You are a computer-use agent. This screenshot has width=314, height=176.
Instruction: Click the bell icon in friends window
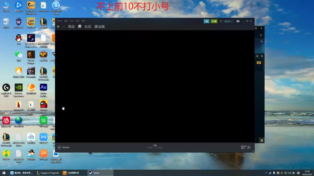coord(261,35)
